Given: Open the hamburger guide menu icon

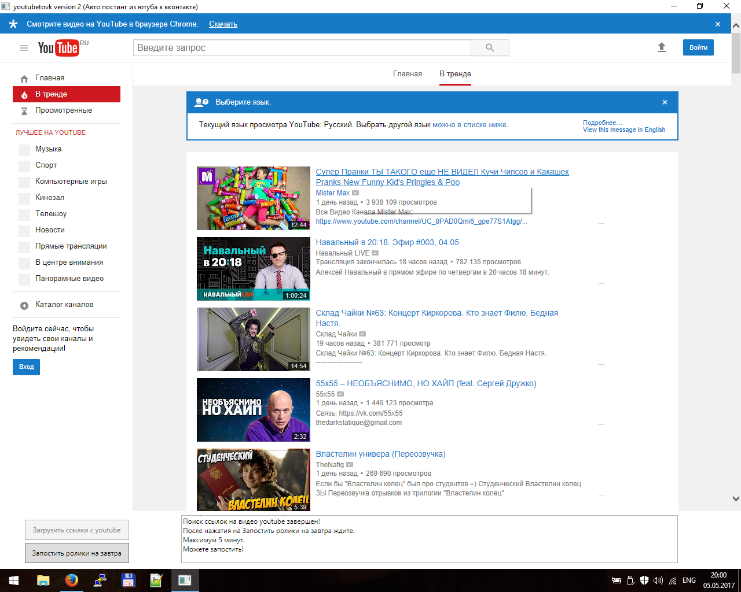Looking at the screenshot, I should [x=24, y=48].
